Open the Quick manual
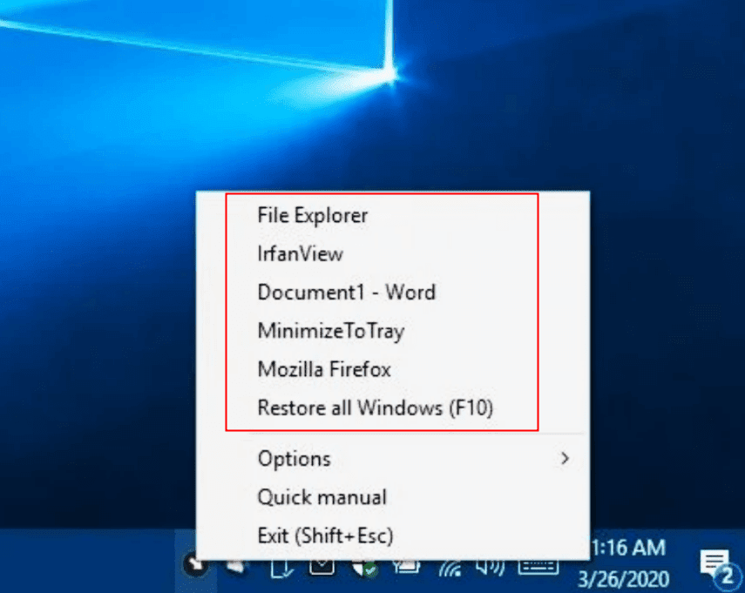The width and height of the screenshot is (745, 593). [x=322, y=496]
